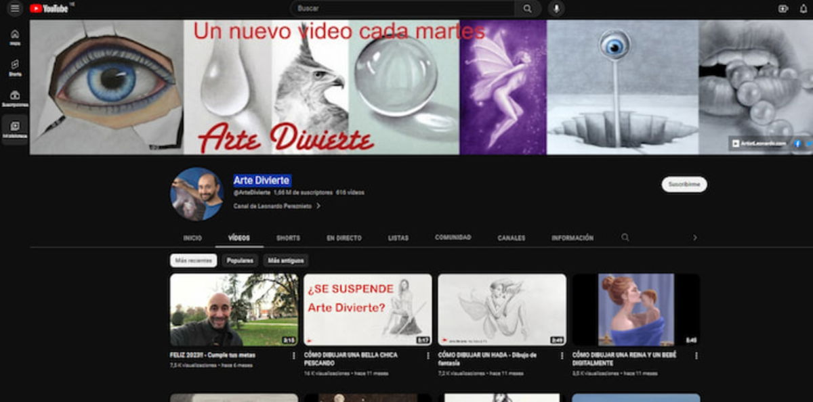
Task: Switch to the COMUNIDAD tab
Action: click(453, 237)
